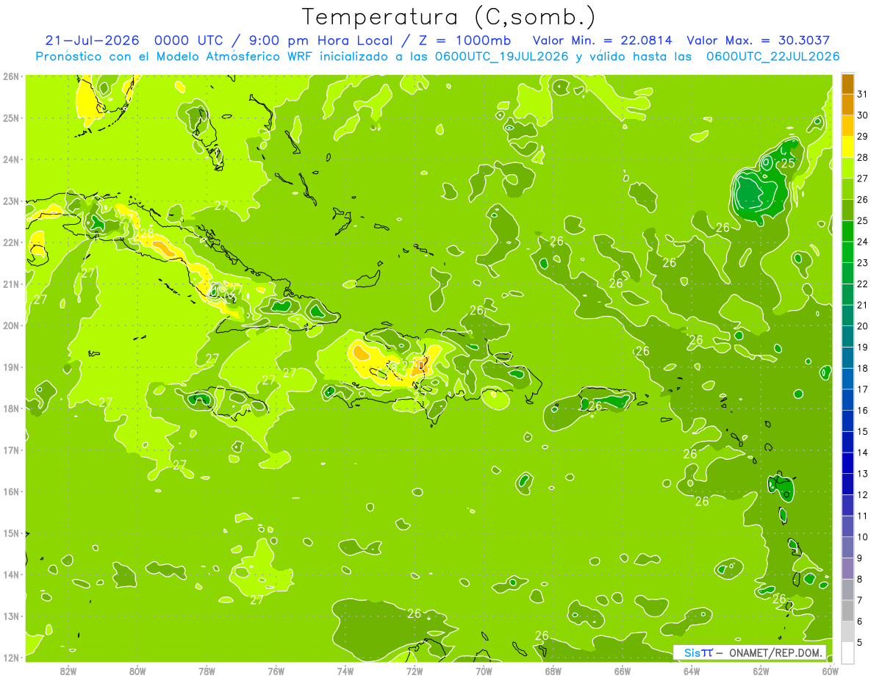Viewport: 882px width, 681px height.
Task: Click the '12N' latitude axis label
Action: [x=10, y=657]
